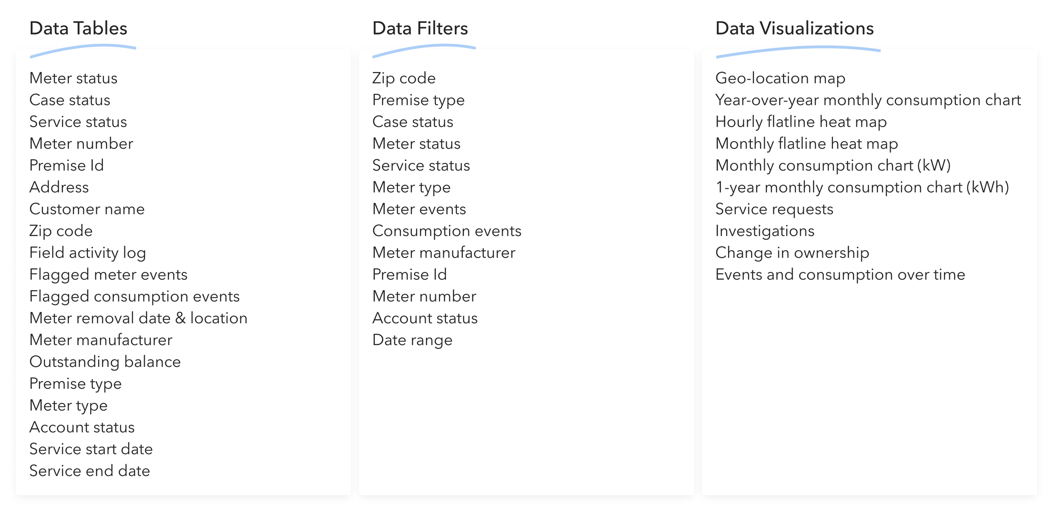Select Events and consumption over time
This screenshot has height=511, width=1053.
pos(840,275)
